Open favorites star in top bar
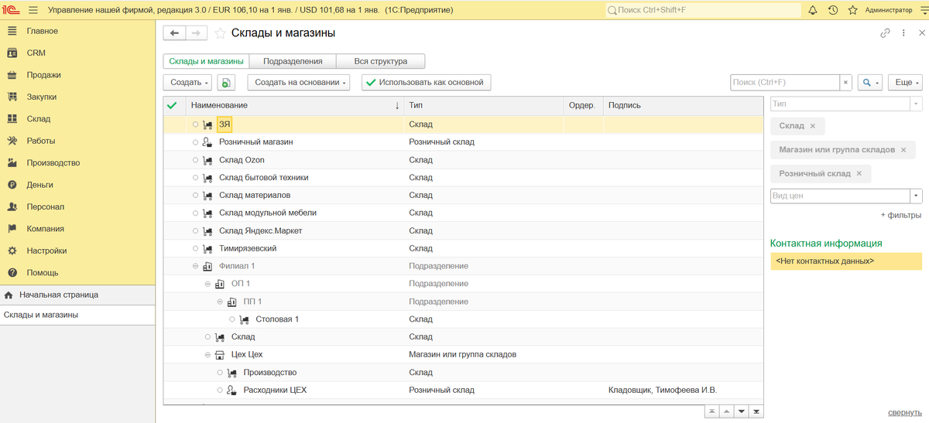The height and width of the screenshot is (423, 929). coord(852,10)
